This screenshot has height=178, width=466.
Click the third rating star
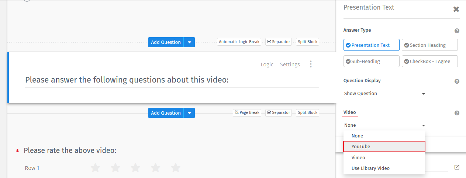(135, 168)
